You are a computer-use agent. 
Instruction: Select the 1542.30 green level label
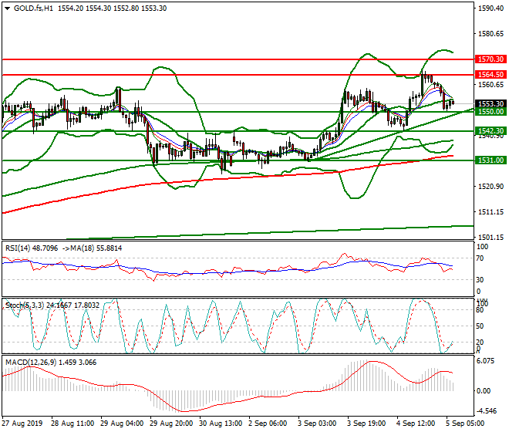coord(490,131)
